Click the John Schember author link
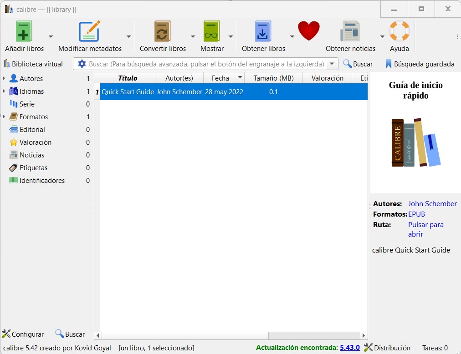Image resolution: width=461 pixels, height=354 pixels. (432, 204)
